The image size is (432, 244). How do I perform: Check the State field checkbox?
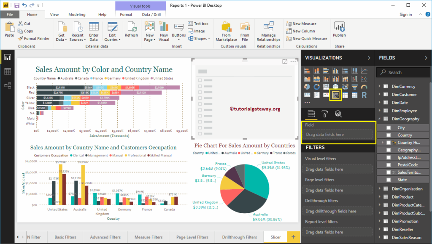389,180
